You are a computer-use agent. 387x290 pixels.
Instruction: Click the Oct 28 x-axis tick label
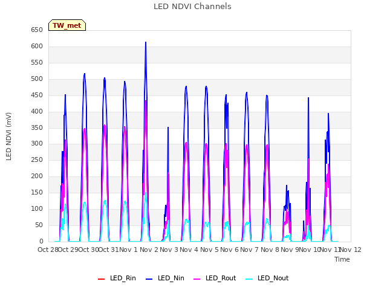[x=48, y=250]
